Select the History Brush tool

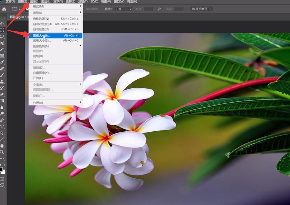[x=2, y=88]
